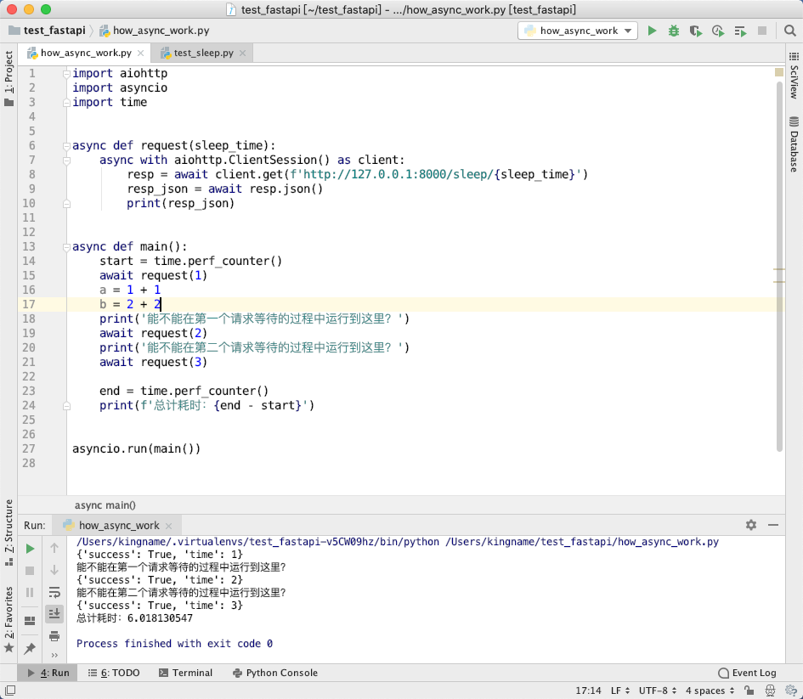Collapse the async with block at line 7
The image size is (803, 699).
(66, 161)
